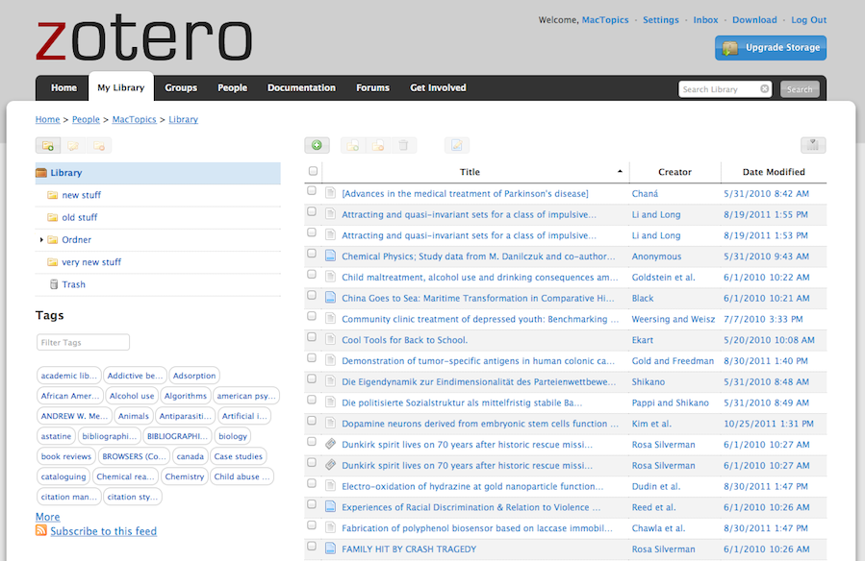Viewport: 865px width, 561px height.
Task: Open the Inbox link
Action: coord(705,20)
